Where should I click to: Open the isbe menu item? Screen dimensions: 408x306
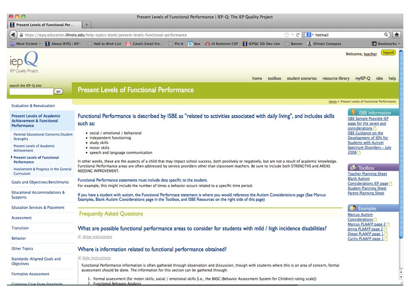click(379, 78)
